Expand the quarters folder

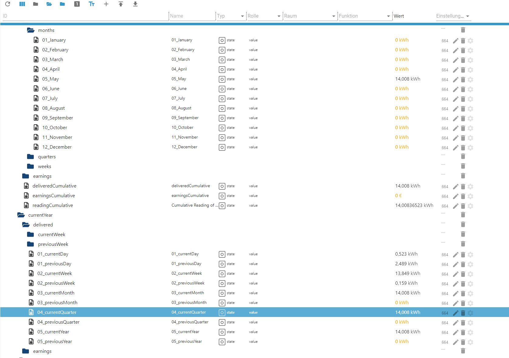tap(30, 157)
